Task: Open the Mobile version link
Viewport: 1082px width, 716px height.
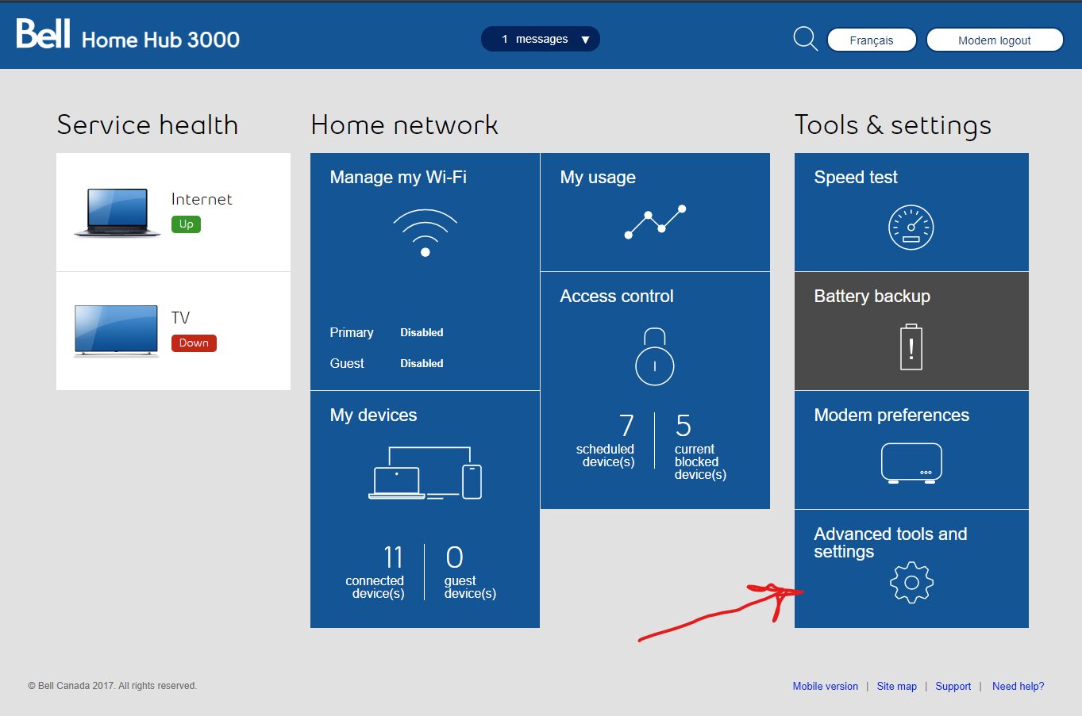Action: coord(825,686)
